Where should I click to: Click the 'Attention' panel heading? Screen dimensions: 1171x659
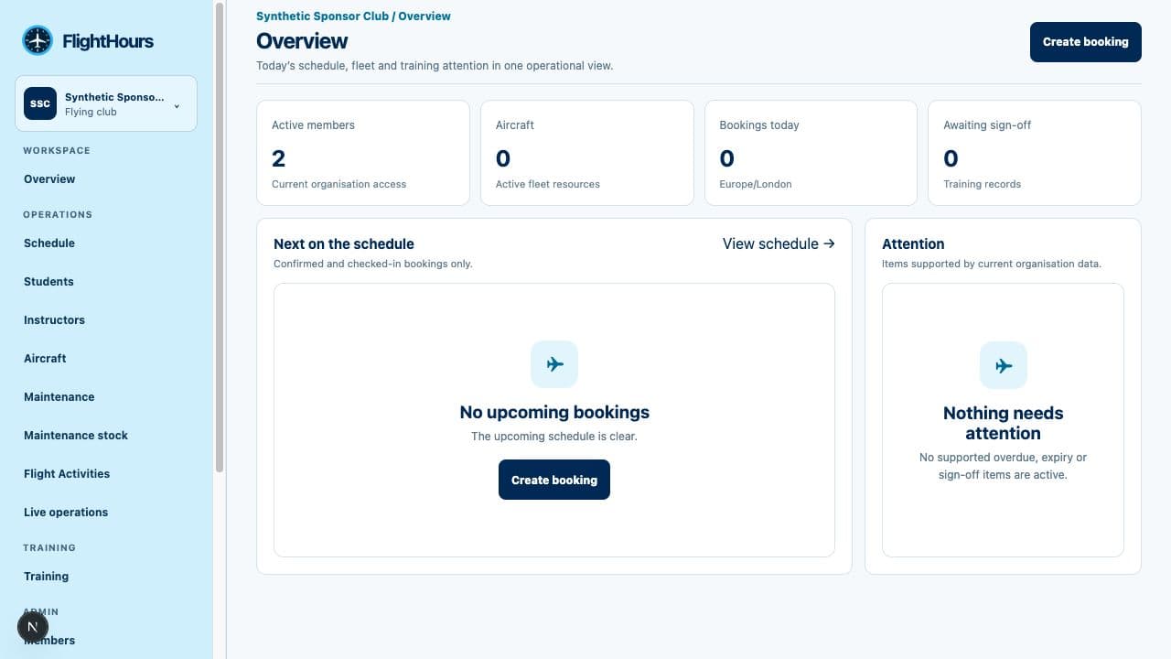click(x=913, y=244)
